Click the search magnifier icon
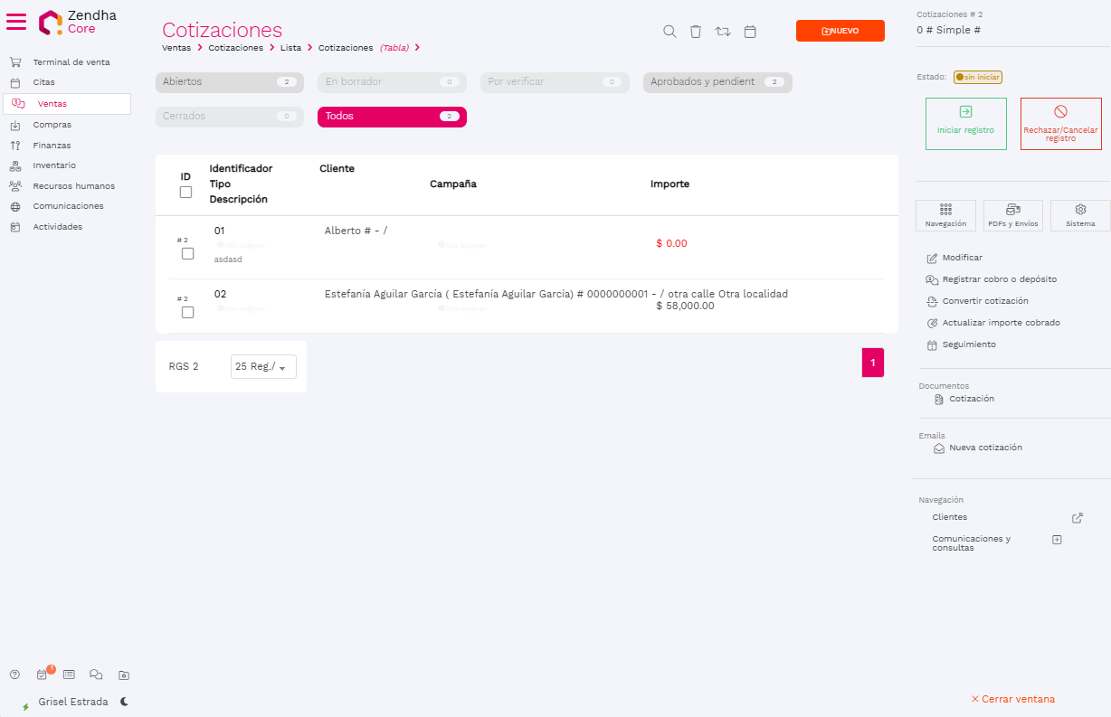 (669, 32)
